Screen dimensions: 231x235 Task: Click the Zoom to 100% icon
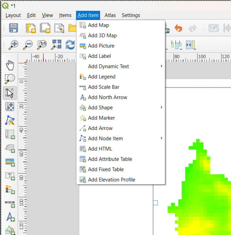(x=42, y=45)
